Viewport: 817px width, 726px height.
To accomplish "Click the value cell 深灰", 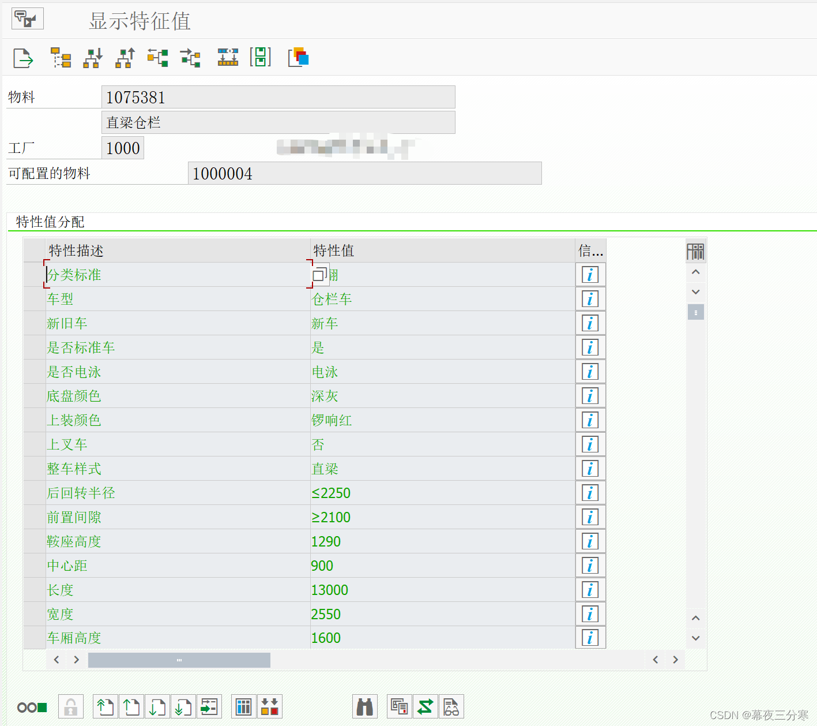I will click(443, 396).
